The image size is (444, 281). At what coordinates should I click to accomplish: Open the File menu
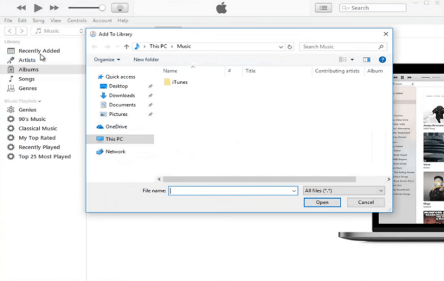8,20
